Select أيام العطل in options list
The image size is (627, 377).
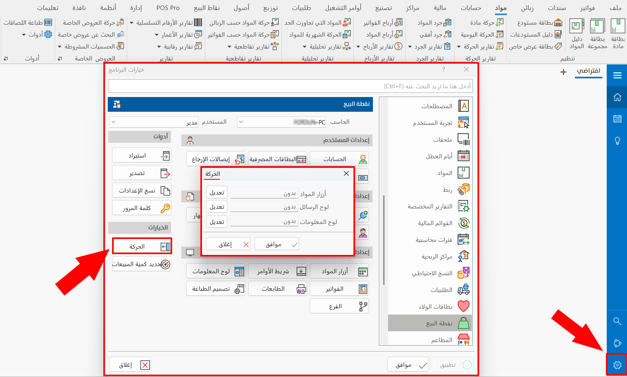pos(430,156)
